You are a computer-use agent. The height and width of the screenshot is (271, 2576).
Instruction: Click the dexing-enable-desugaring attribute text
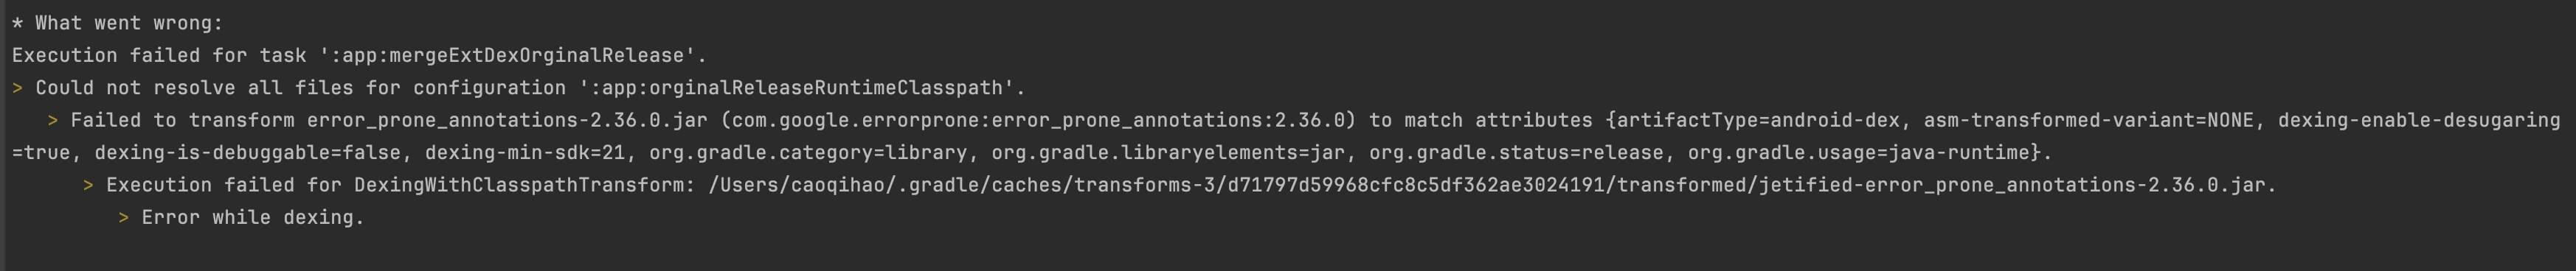(2419, 120)
